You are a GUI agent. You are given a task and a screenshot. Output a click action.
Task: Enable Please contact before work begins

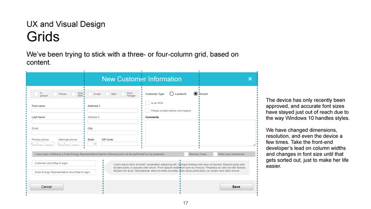tap(147, 111)
